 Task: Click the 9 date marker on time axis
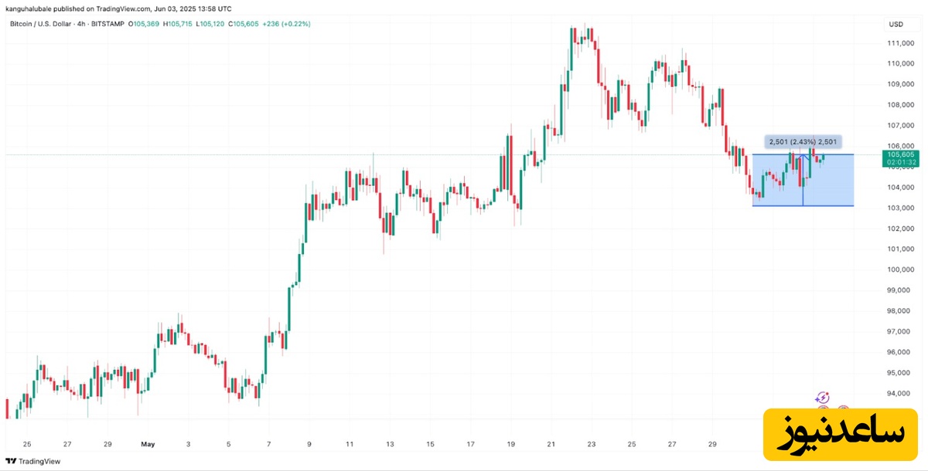tap(309, 444)
